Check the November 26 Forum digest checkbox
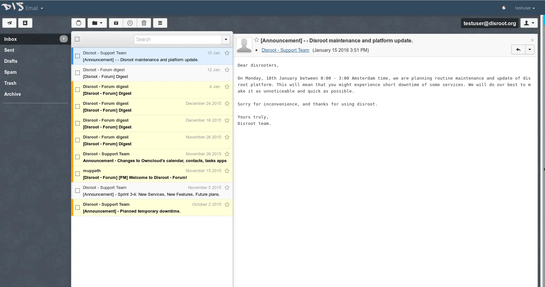This screenshot has height=287, width=545. click(77, 140)
